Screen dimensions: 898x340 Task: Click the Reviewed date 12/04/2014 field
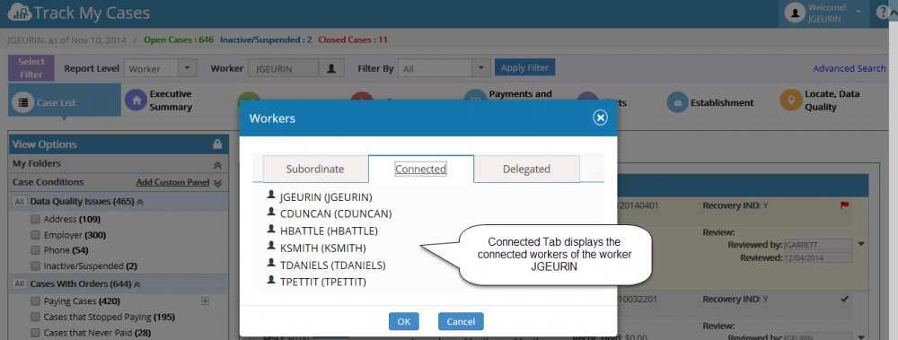click(818, 257)
